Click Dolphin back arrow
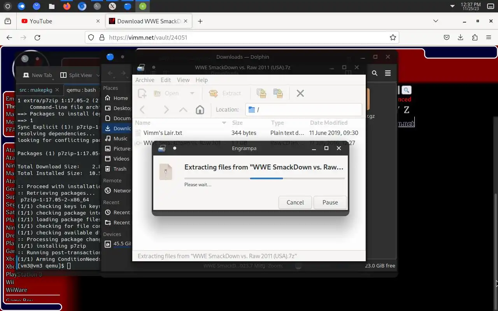The image size is (498, 311). click(x=110, y=73)
